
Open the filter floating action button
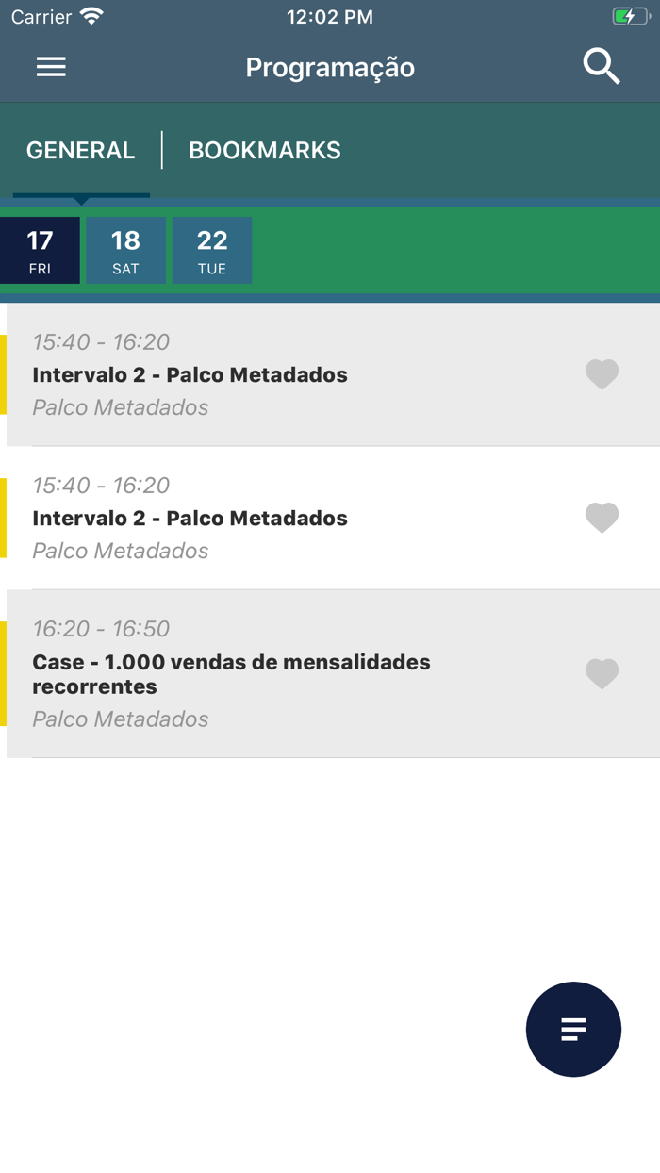click(x=573, y=1030)
